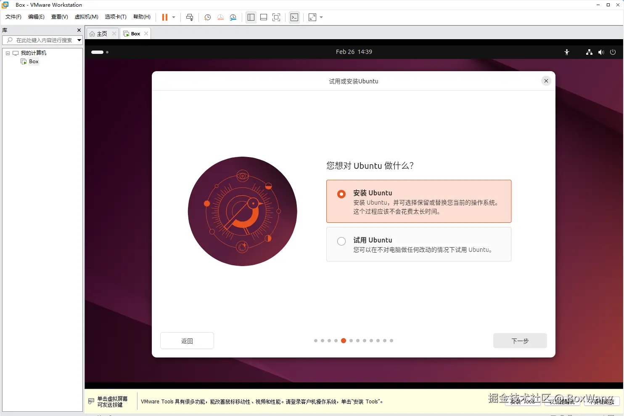Show or hide the library panel
The width and height of the screenshot is (624, 416).
point(251,17)
